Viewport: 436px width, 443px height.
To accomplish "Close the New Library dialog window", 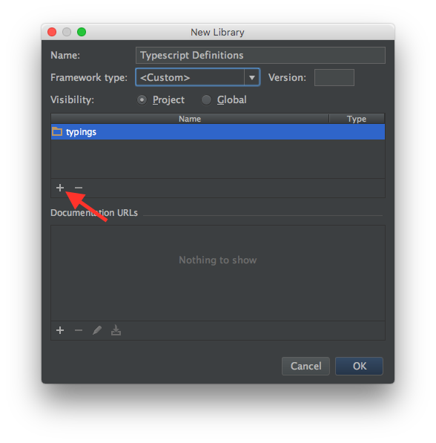I will 52,32.
